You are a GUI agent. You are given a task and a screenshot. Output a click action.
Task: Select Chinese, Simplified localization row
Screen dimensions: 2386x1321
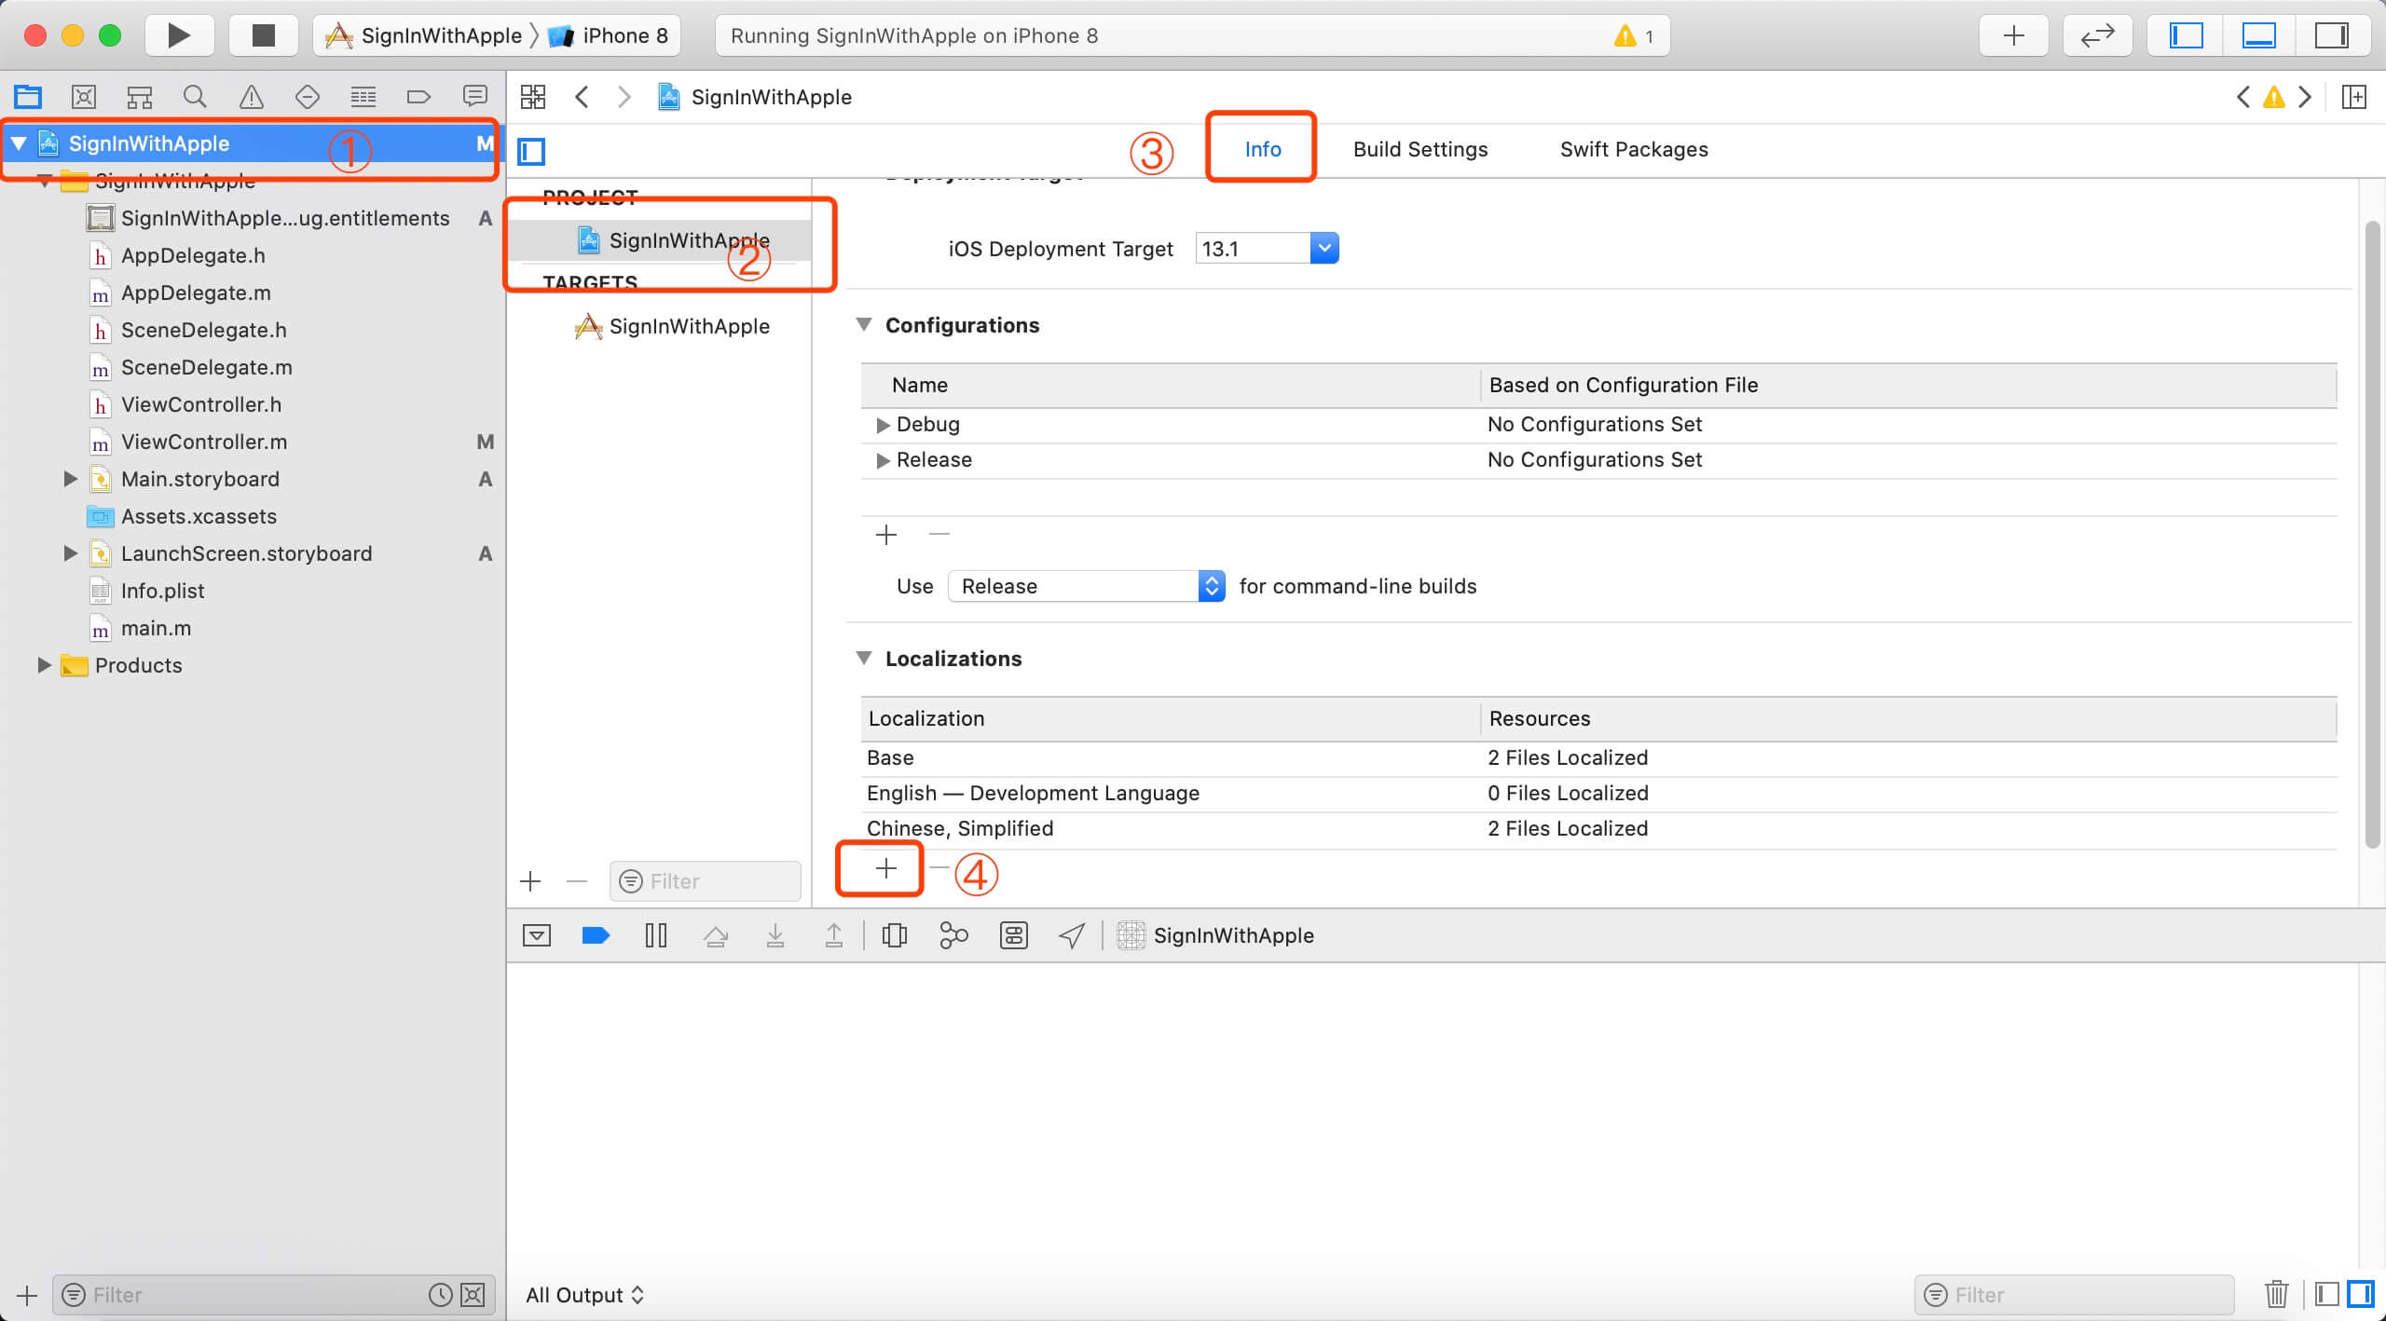pyautogui.click(x=1598, y=829)
